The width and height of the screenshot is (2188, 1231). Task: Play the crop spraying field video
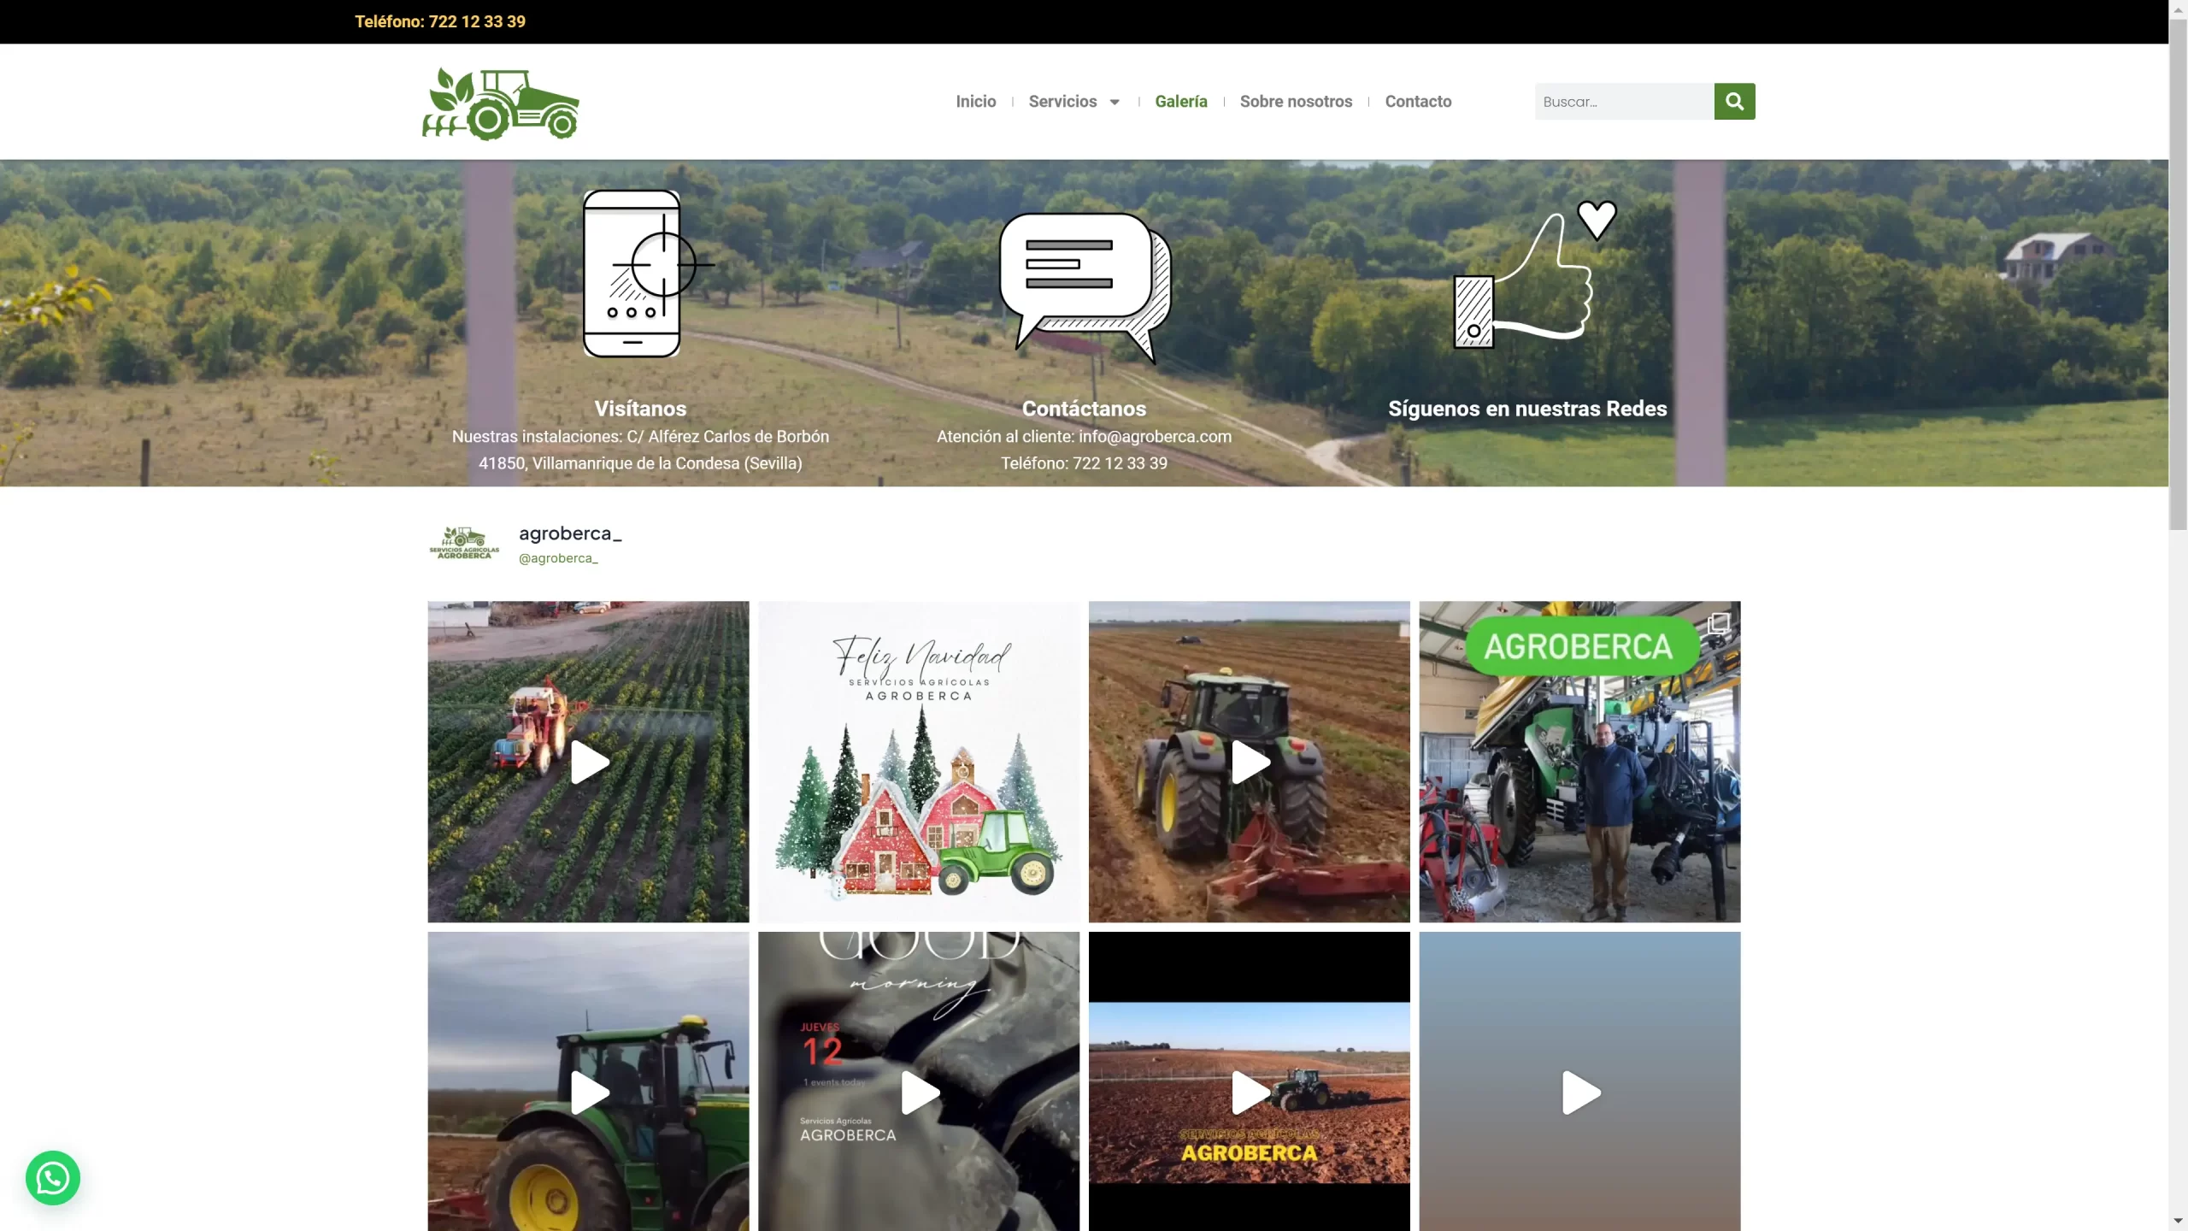tap(589, 762)
